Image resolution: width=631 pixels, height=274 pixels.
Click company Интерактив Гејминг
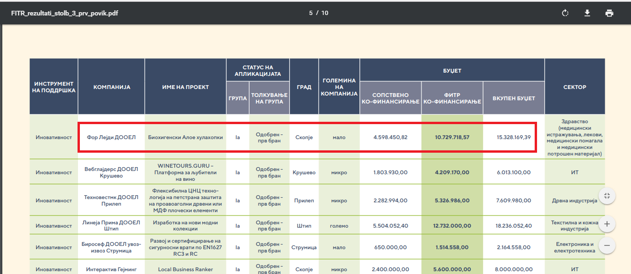111,269
